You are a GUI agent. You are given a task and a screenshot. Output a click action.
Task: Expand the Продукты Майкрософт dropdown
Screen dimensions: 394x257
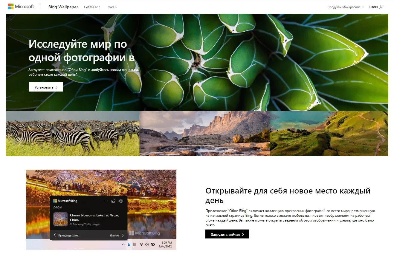(x=346, y=7)
